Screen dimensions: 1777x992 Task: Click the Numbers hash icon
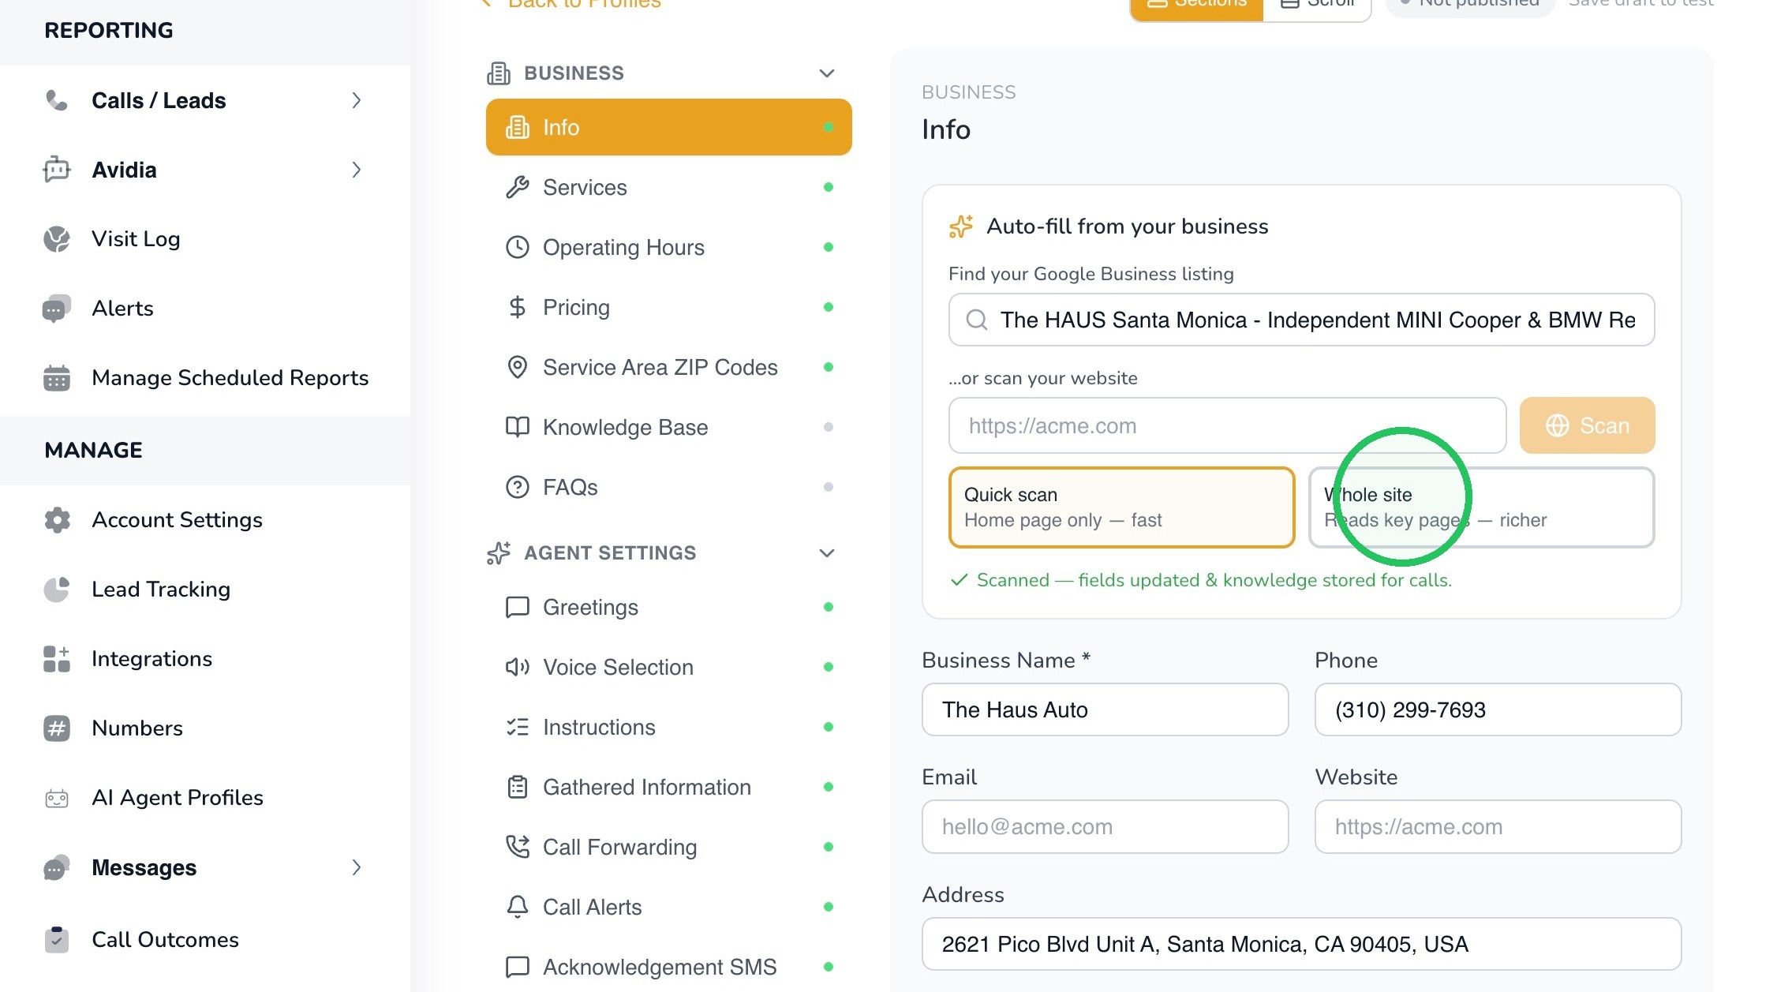(56, 728)
